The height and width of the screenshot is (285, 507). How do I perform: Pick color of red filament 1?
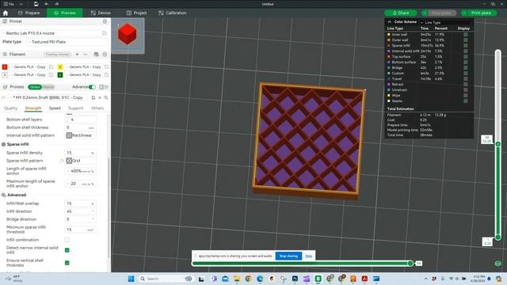coord(5,66)
